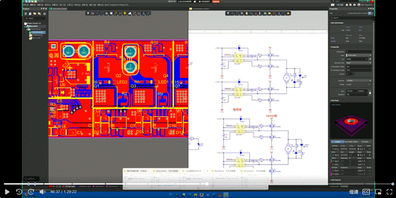
Task: Select PCB document in Projects tree
Action: (37, 32)
